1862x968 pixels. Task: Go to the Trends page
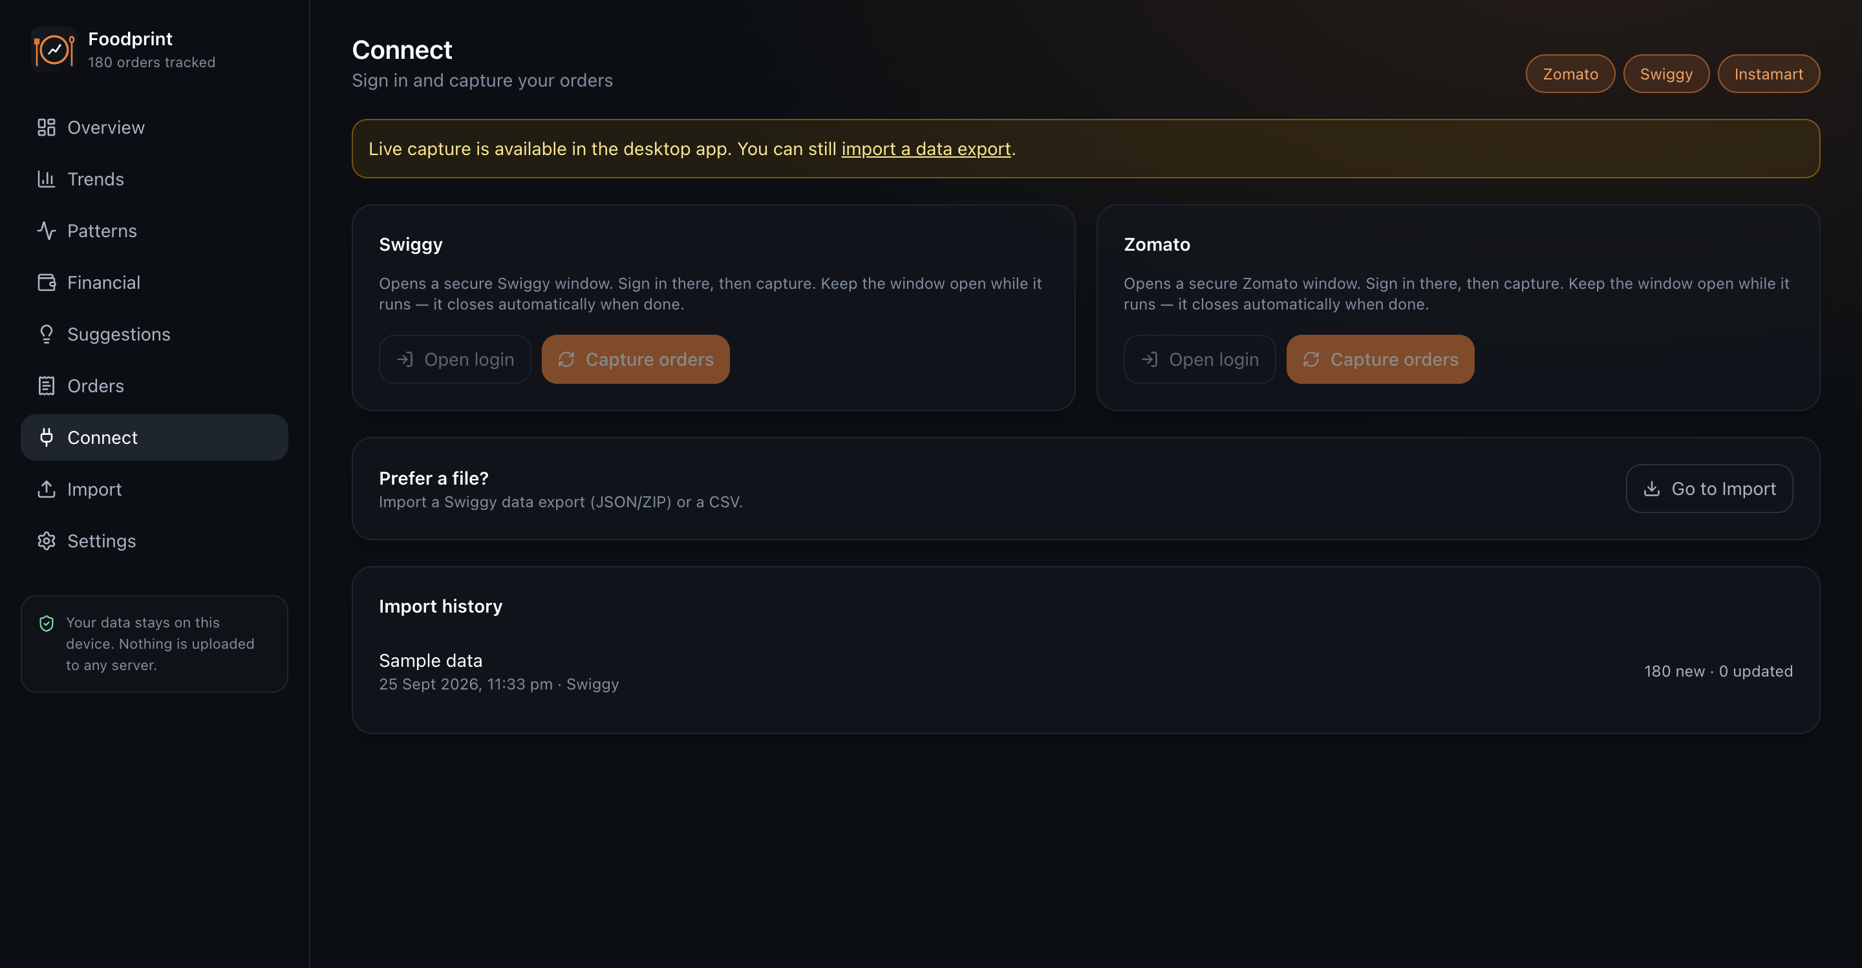(x=154, y=179)
